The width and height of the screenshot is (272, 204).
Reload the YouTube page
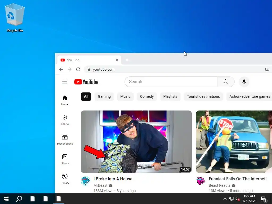pyautogui.click(x=78, y=69)
